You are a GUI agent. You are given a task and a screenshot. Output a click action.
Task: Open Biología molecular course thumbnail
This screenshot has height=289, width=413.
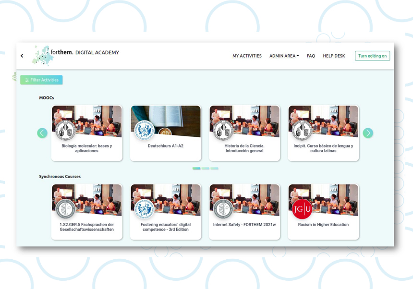87,121
